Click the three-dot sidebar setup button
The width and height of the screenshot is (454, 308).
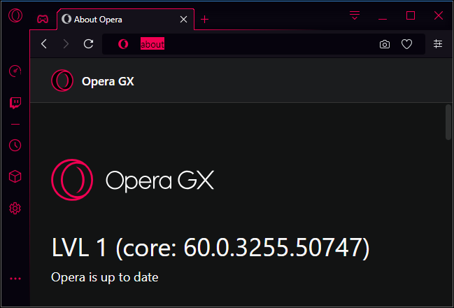[x=15, y=279]
